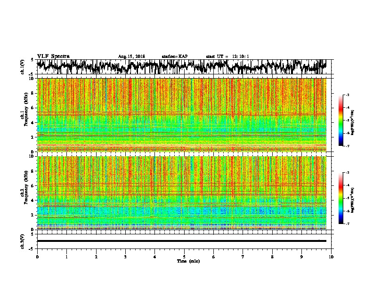The height and width of the screenshot is (288, 373).
Task: Click the ch.2 PSD color scale bar
Action: pyautogui.click(x=341, y=198)
